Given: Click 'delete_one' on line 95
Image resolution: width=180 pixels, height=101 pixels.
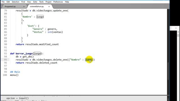Looking at the screenshot, I should coord(60,60).
